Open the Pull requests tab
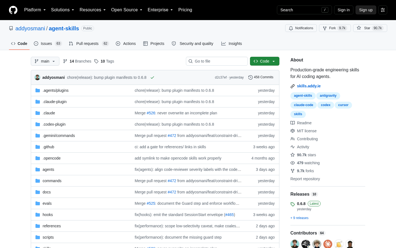Viewport: 396px width, 248px height. point(89,44)
